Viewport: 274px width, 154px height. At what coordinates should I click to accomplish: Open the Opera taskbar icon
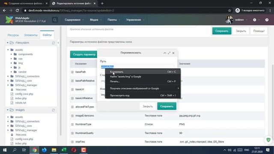(74, 150)
